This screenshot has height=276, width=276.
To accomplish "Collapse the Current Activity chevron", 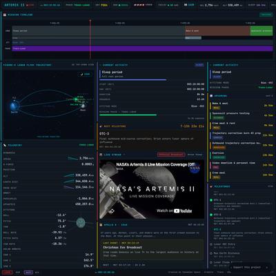I will click(x=100, y=65).
